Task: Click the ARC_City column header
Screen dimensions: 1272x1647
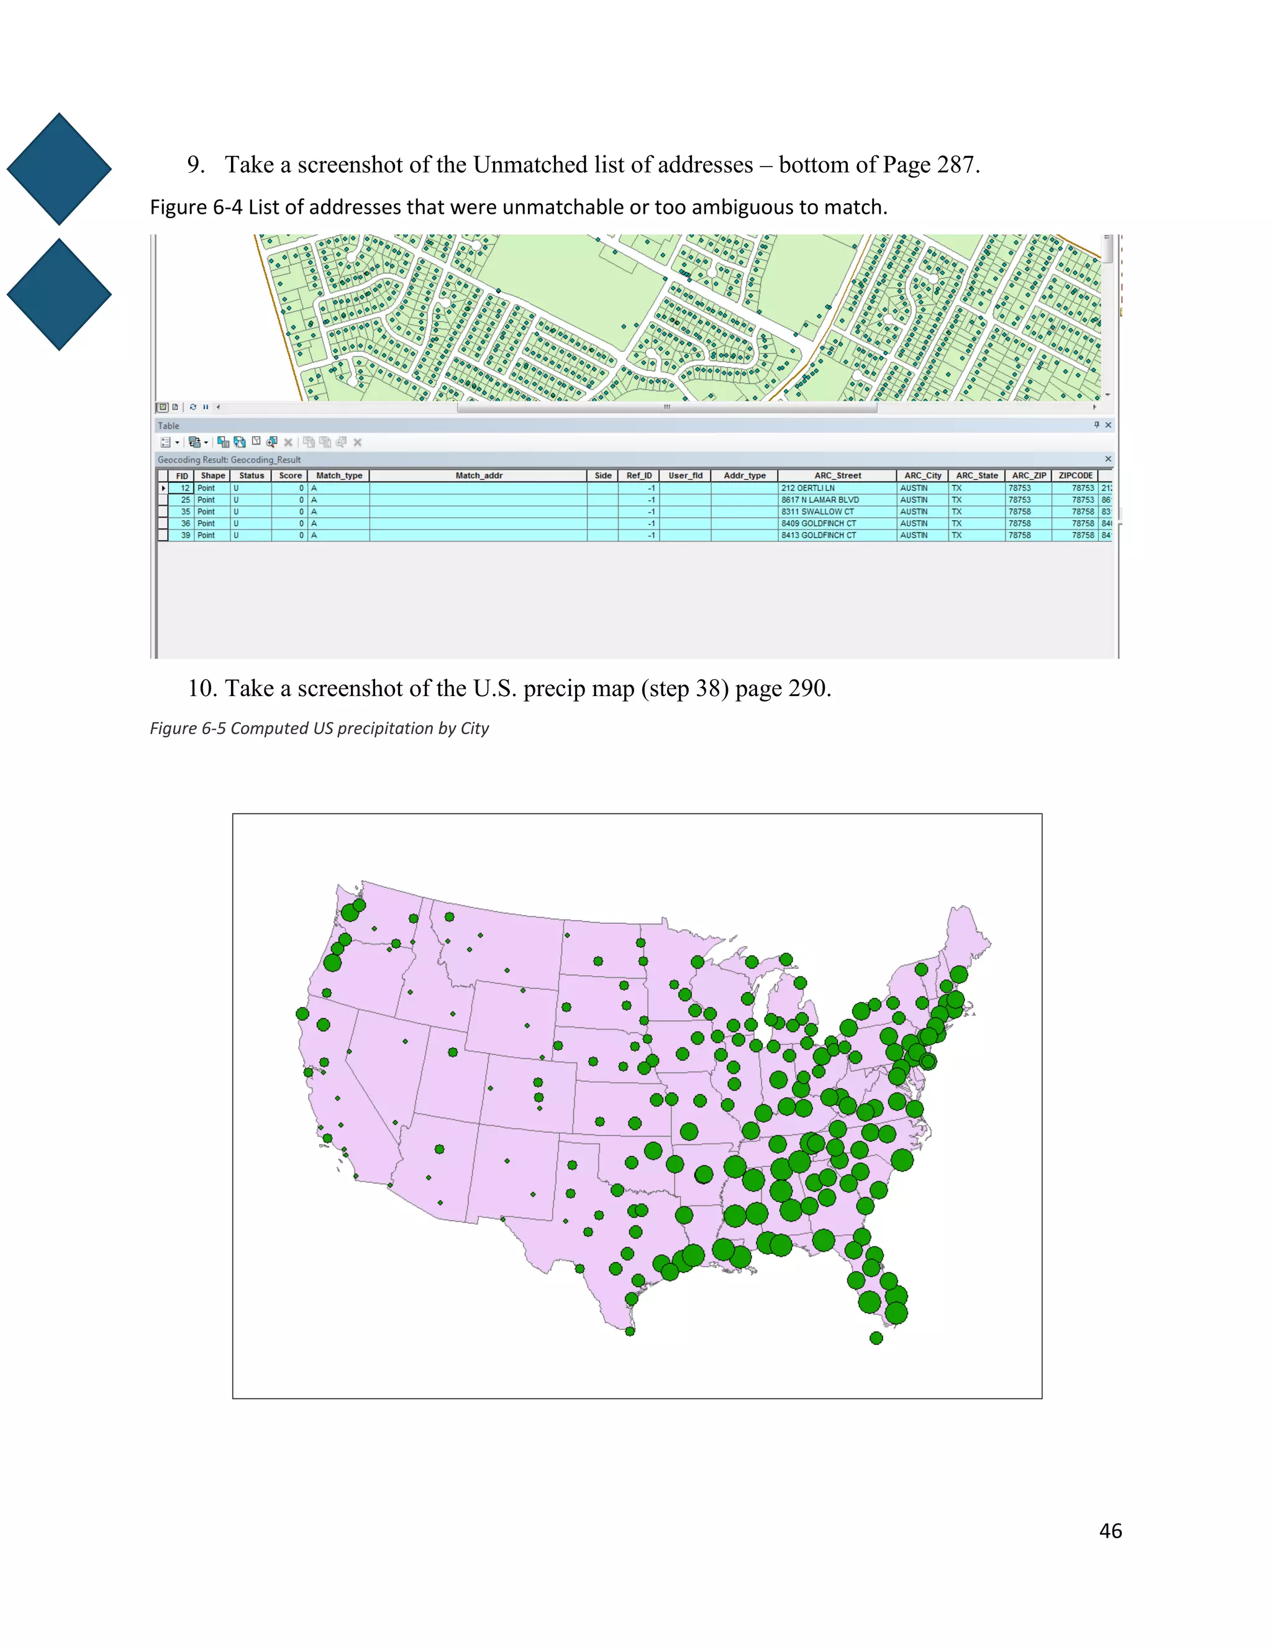Action: [923, 477]
